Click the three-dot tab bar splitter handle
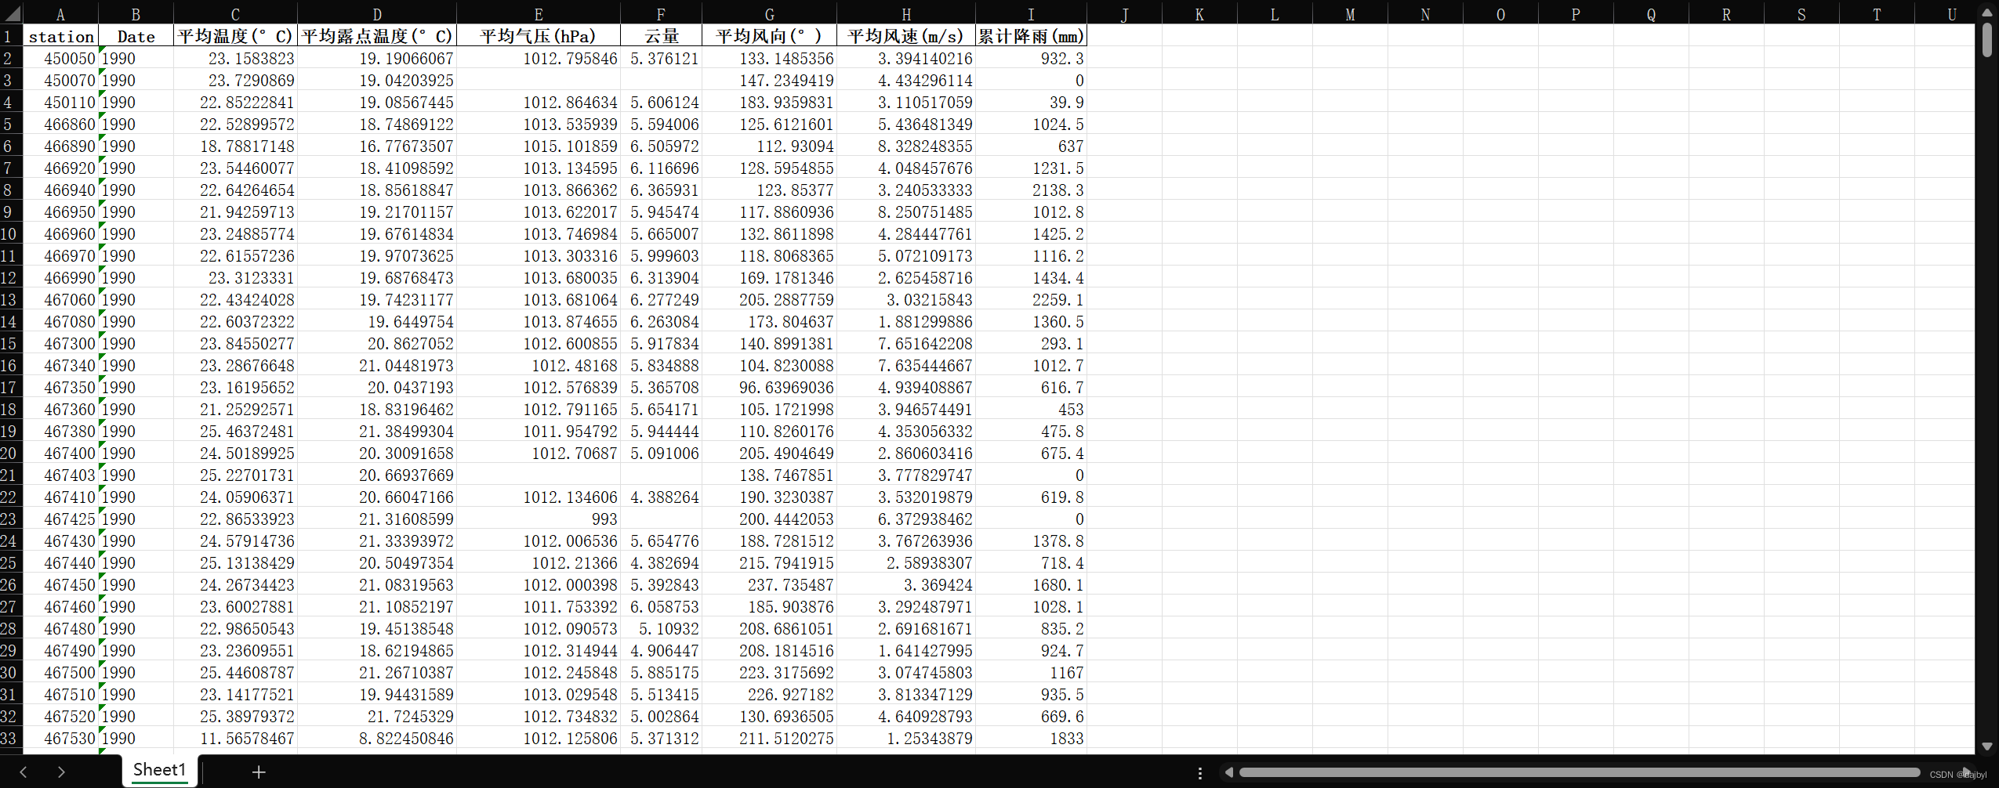 click(x=1200, y=773)
